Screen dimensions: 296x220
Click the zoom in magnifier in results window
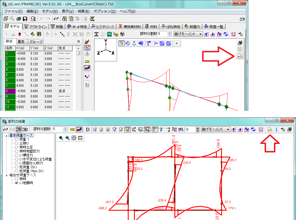click(x=61, y=138)
